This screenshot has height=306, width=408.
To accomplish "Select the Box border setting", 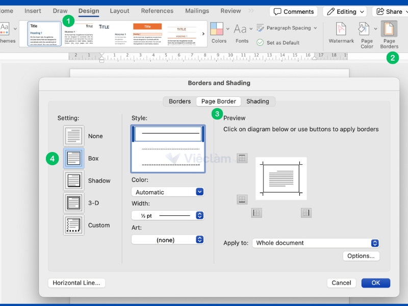I will click(74, 158).
